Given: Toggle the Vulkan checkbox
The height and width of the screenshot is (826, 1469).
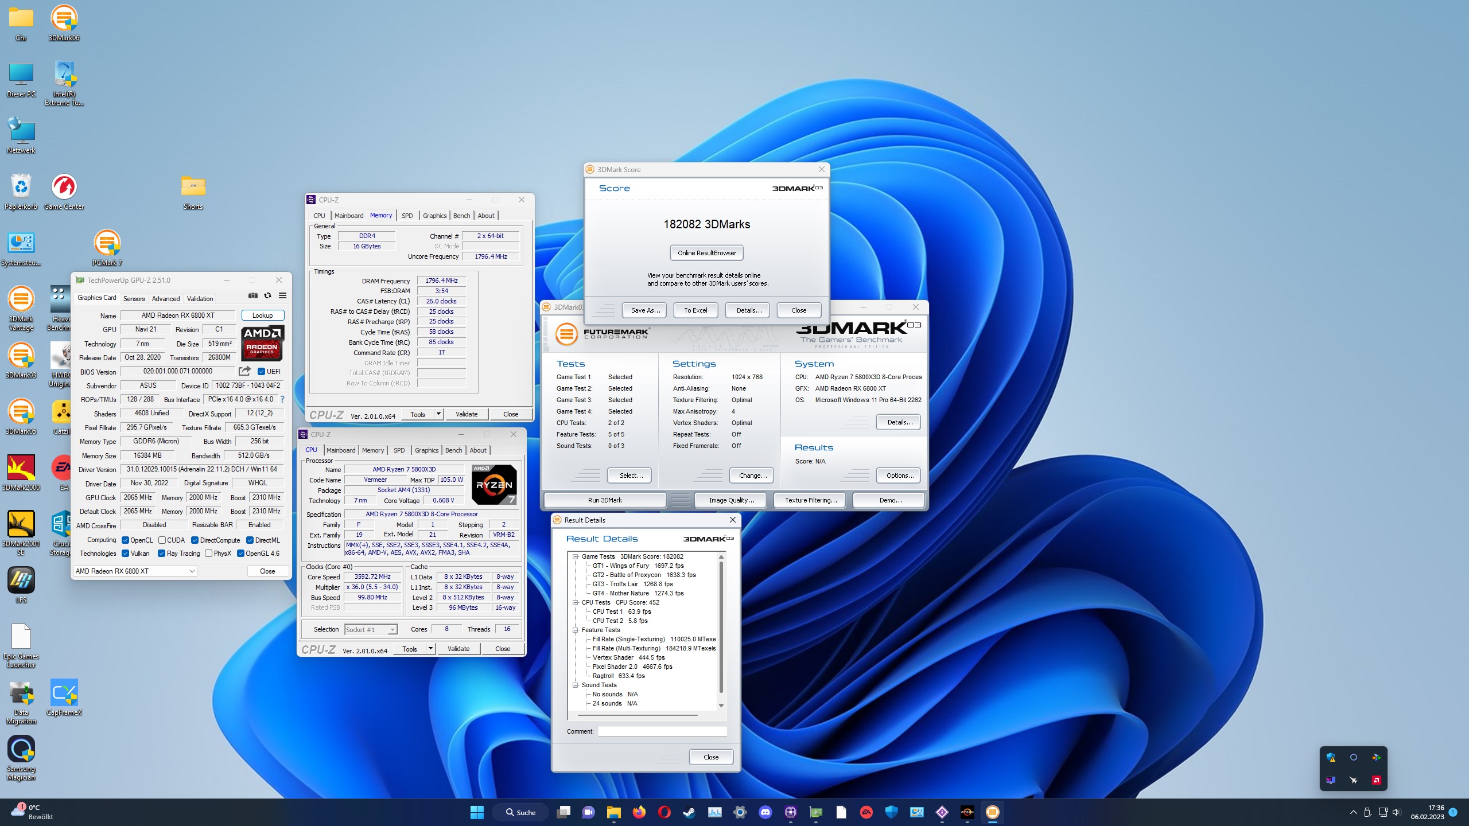Looking at the screenshot, I should point(125,553).
